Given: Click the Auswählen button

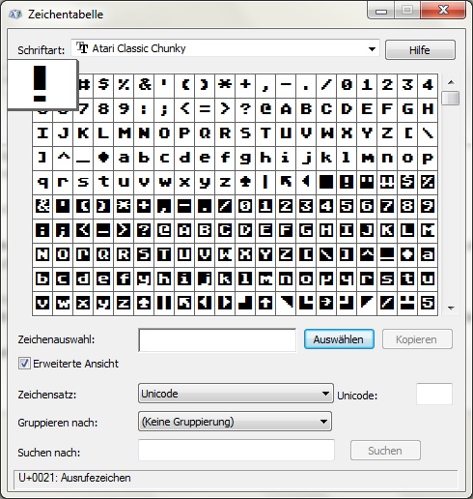Looking at the screenshot, I should pos(339,339).
